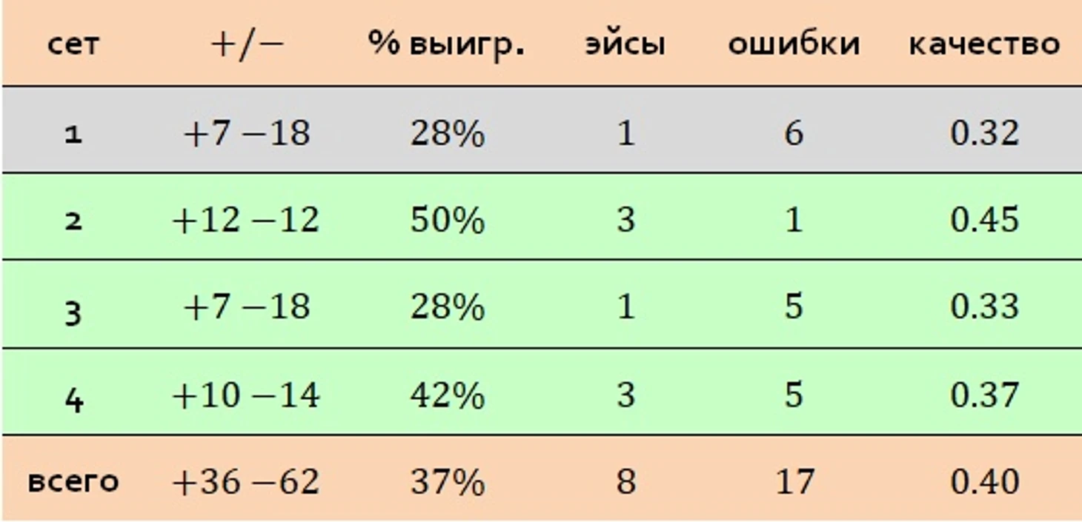Click the 'сет' column header

(73, 45)
